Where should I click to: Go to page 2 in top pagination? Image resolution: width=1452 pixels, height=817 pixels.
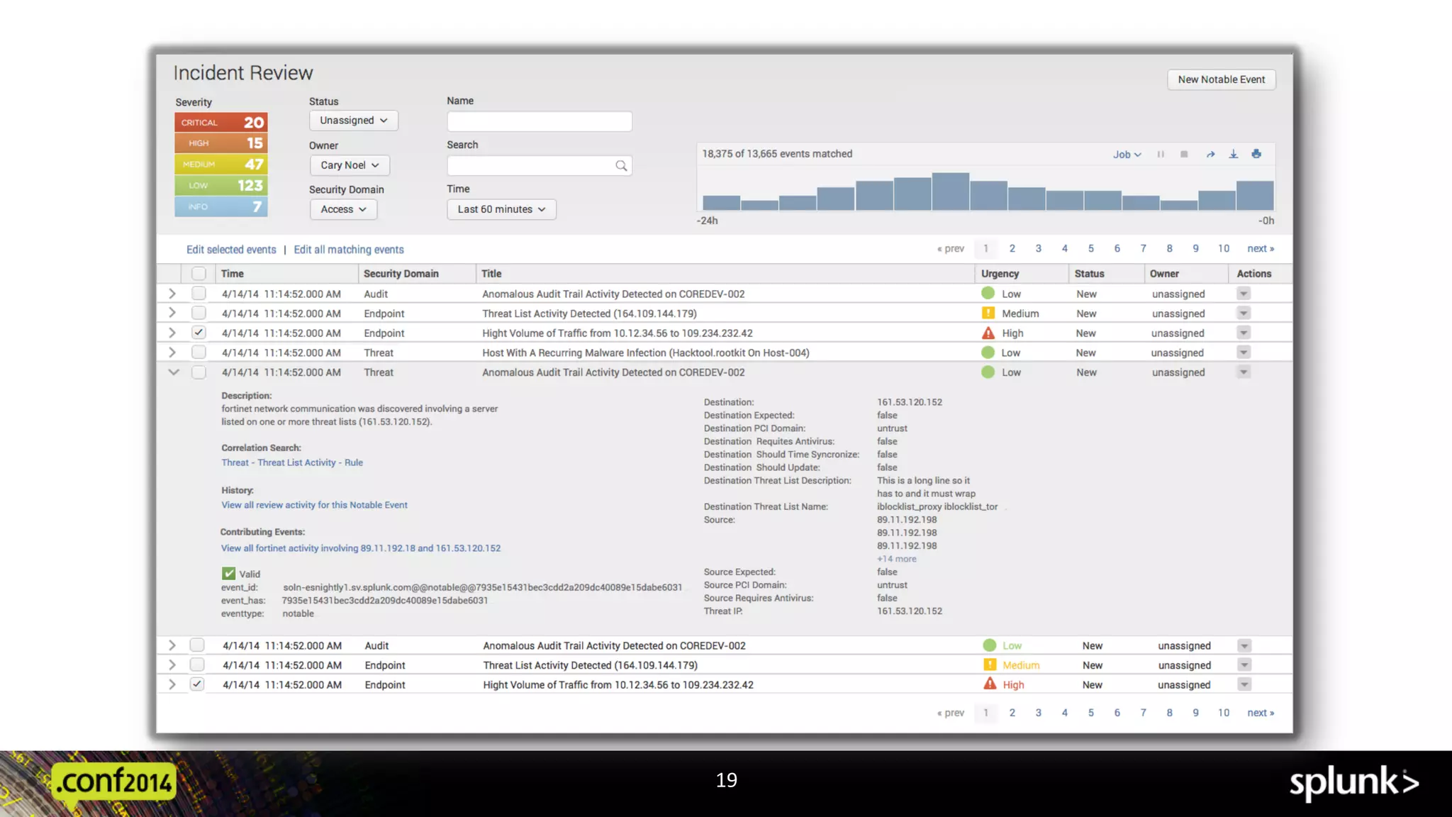tap(1012, 248)
